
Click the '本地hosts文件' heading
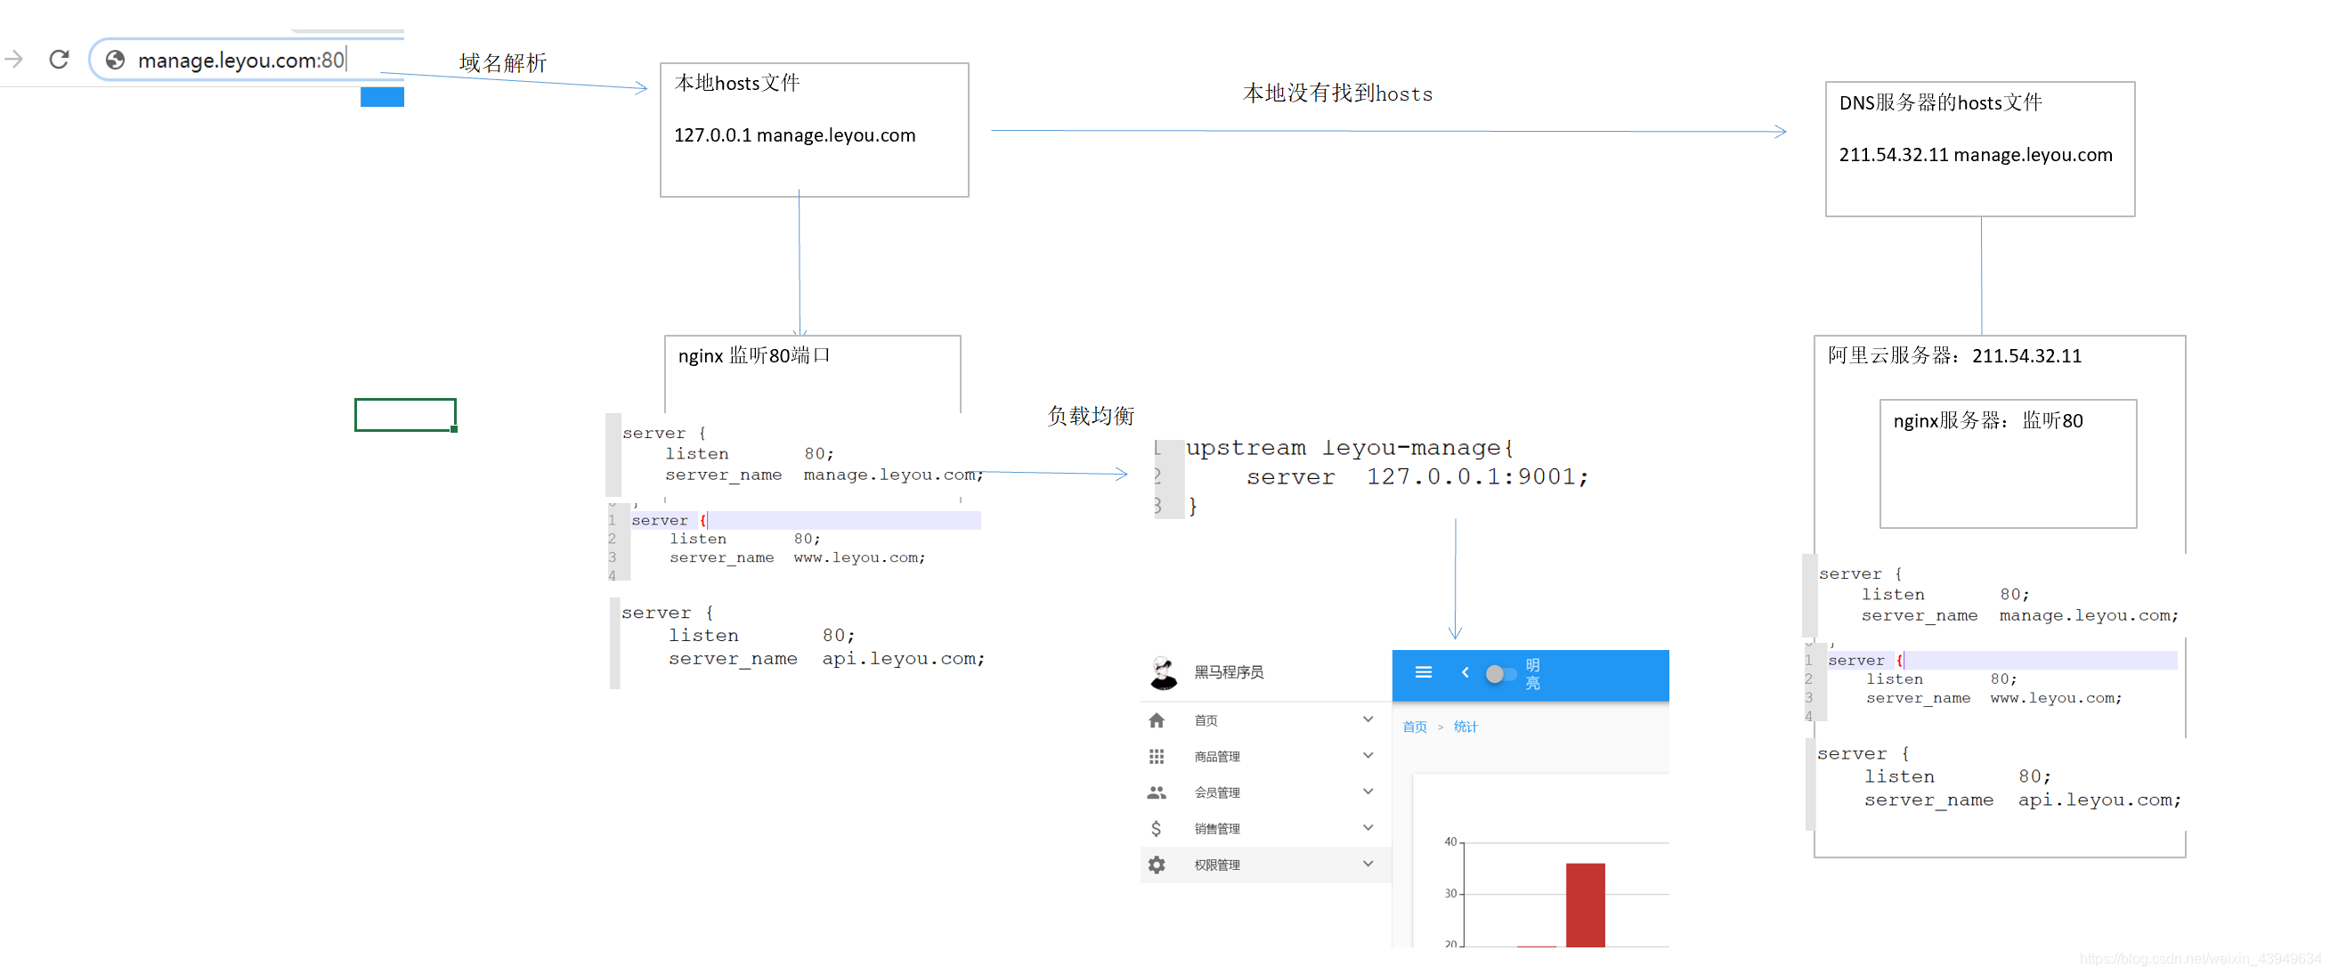(736, 83)
